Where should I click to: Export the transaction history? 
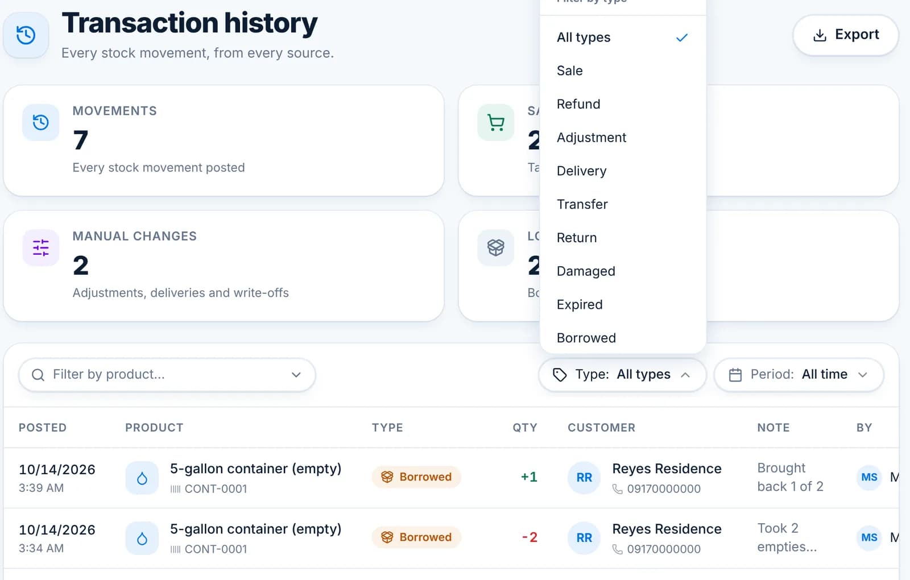[x=846, y=35]
